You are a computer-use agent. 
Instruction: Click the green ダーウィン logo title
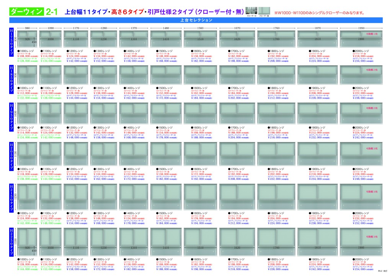pyautogui.click(x=26, y=11)
